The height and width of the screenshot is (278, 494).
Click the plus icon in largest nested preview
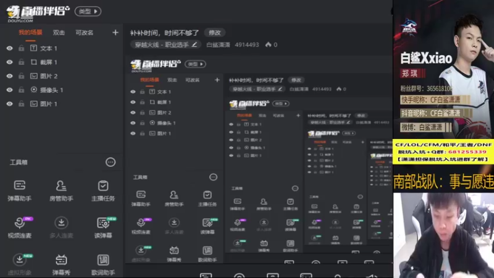tap(217, 80)
